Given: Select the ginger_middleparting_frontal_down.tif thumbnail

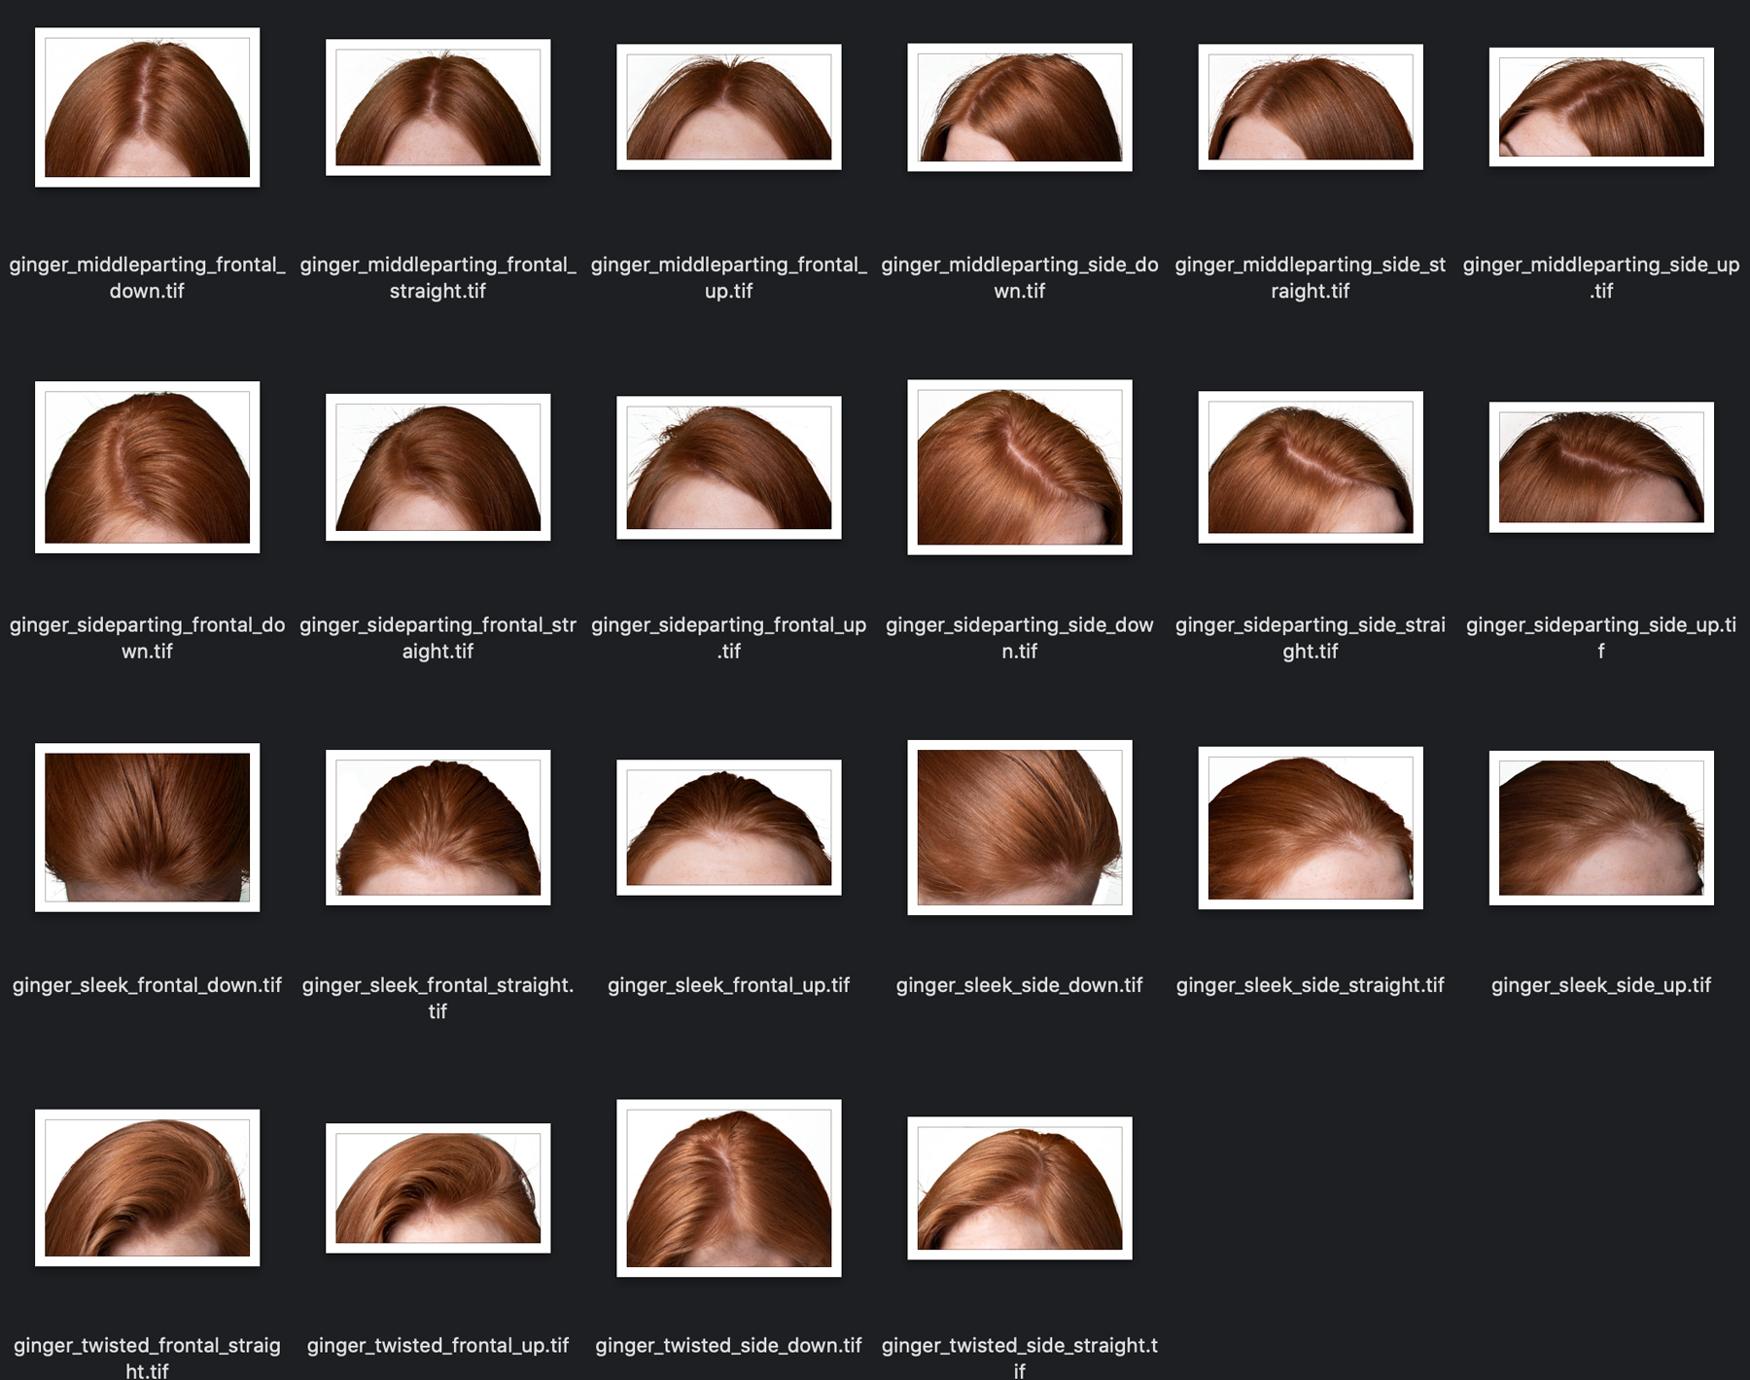Looking at the screenshot, I should [147, 107].
